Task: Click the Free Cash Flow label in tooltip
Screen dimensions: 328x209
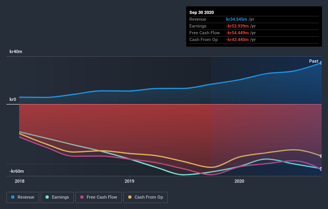Action: click(x=205, y=33)
